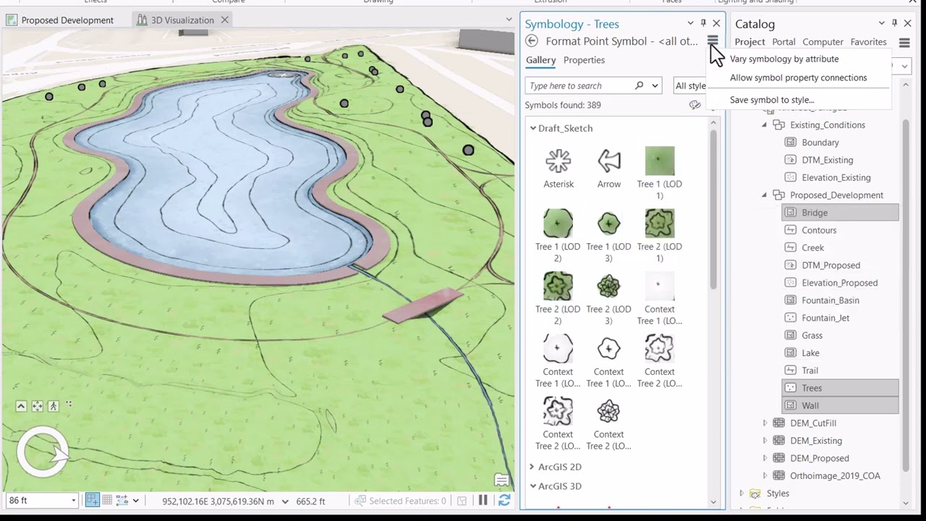Expand the DEM_Proposed raster
Screen dimensions: 926x521
point(765,458)
